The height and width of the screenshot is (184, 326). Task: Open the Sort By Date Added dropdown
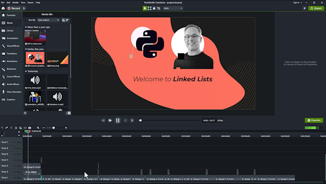pyautogui.click(x=48, y=20)
